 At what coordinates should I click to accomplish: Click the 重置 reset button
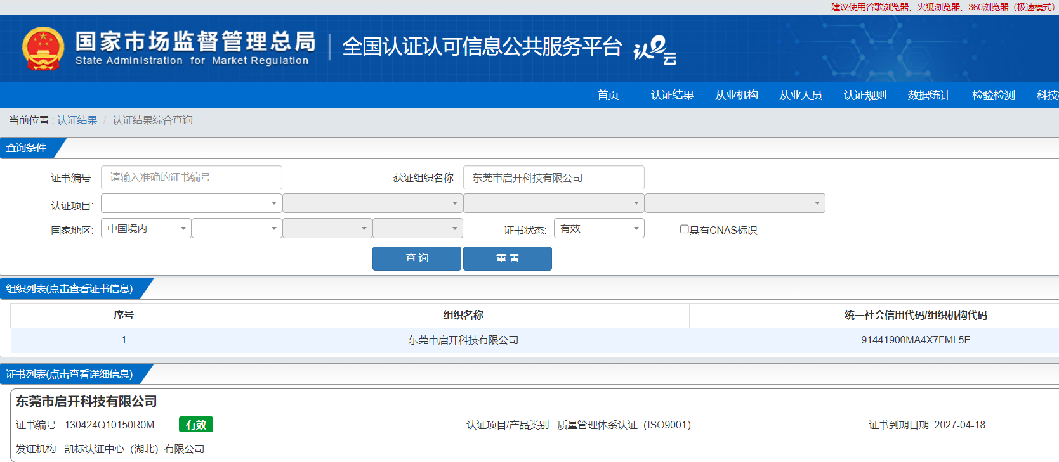tap(508, 259)
